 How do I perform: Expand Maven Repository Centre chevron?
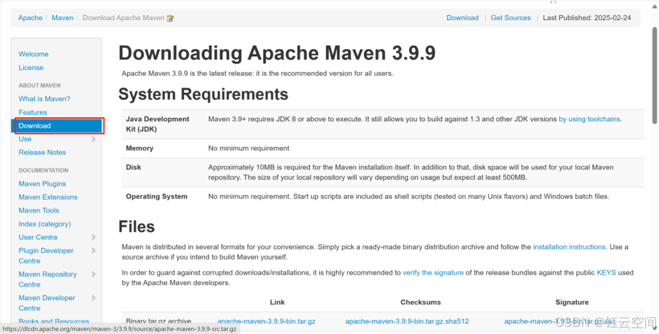pos(94,274)
